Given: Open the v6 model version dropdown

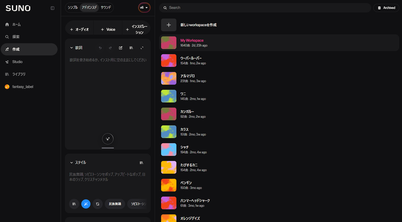Looking at the screenshot, I should (144, 8).
